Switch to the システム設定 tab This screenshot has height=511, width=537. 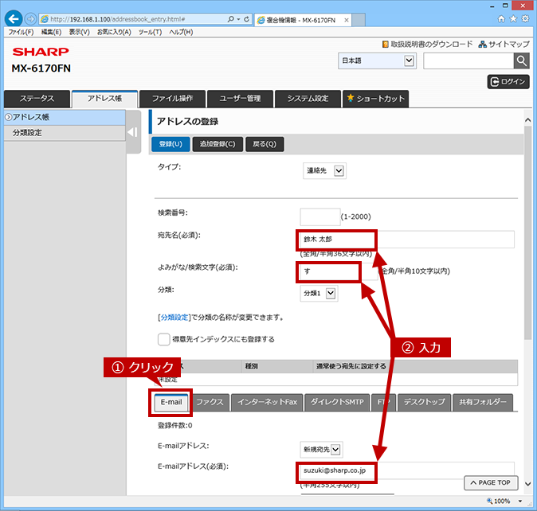pos(308,99)
